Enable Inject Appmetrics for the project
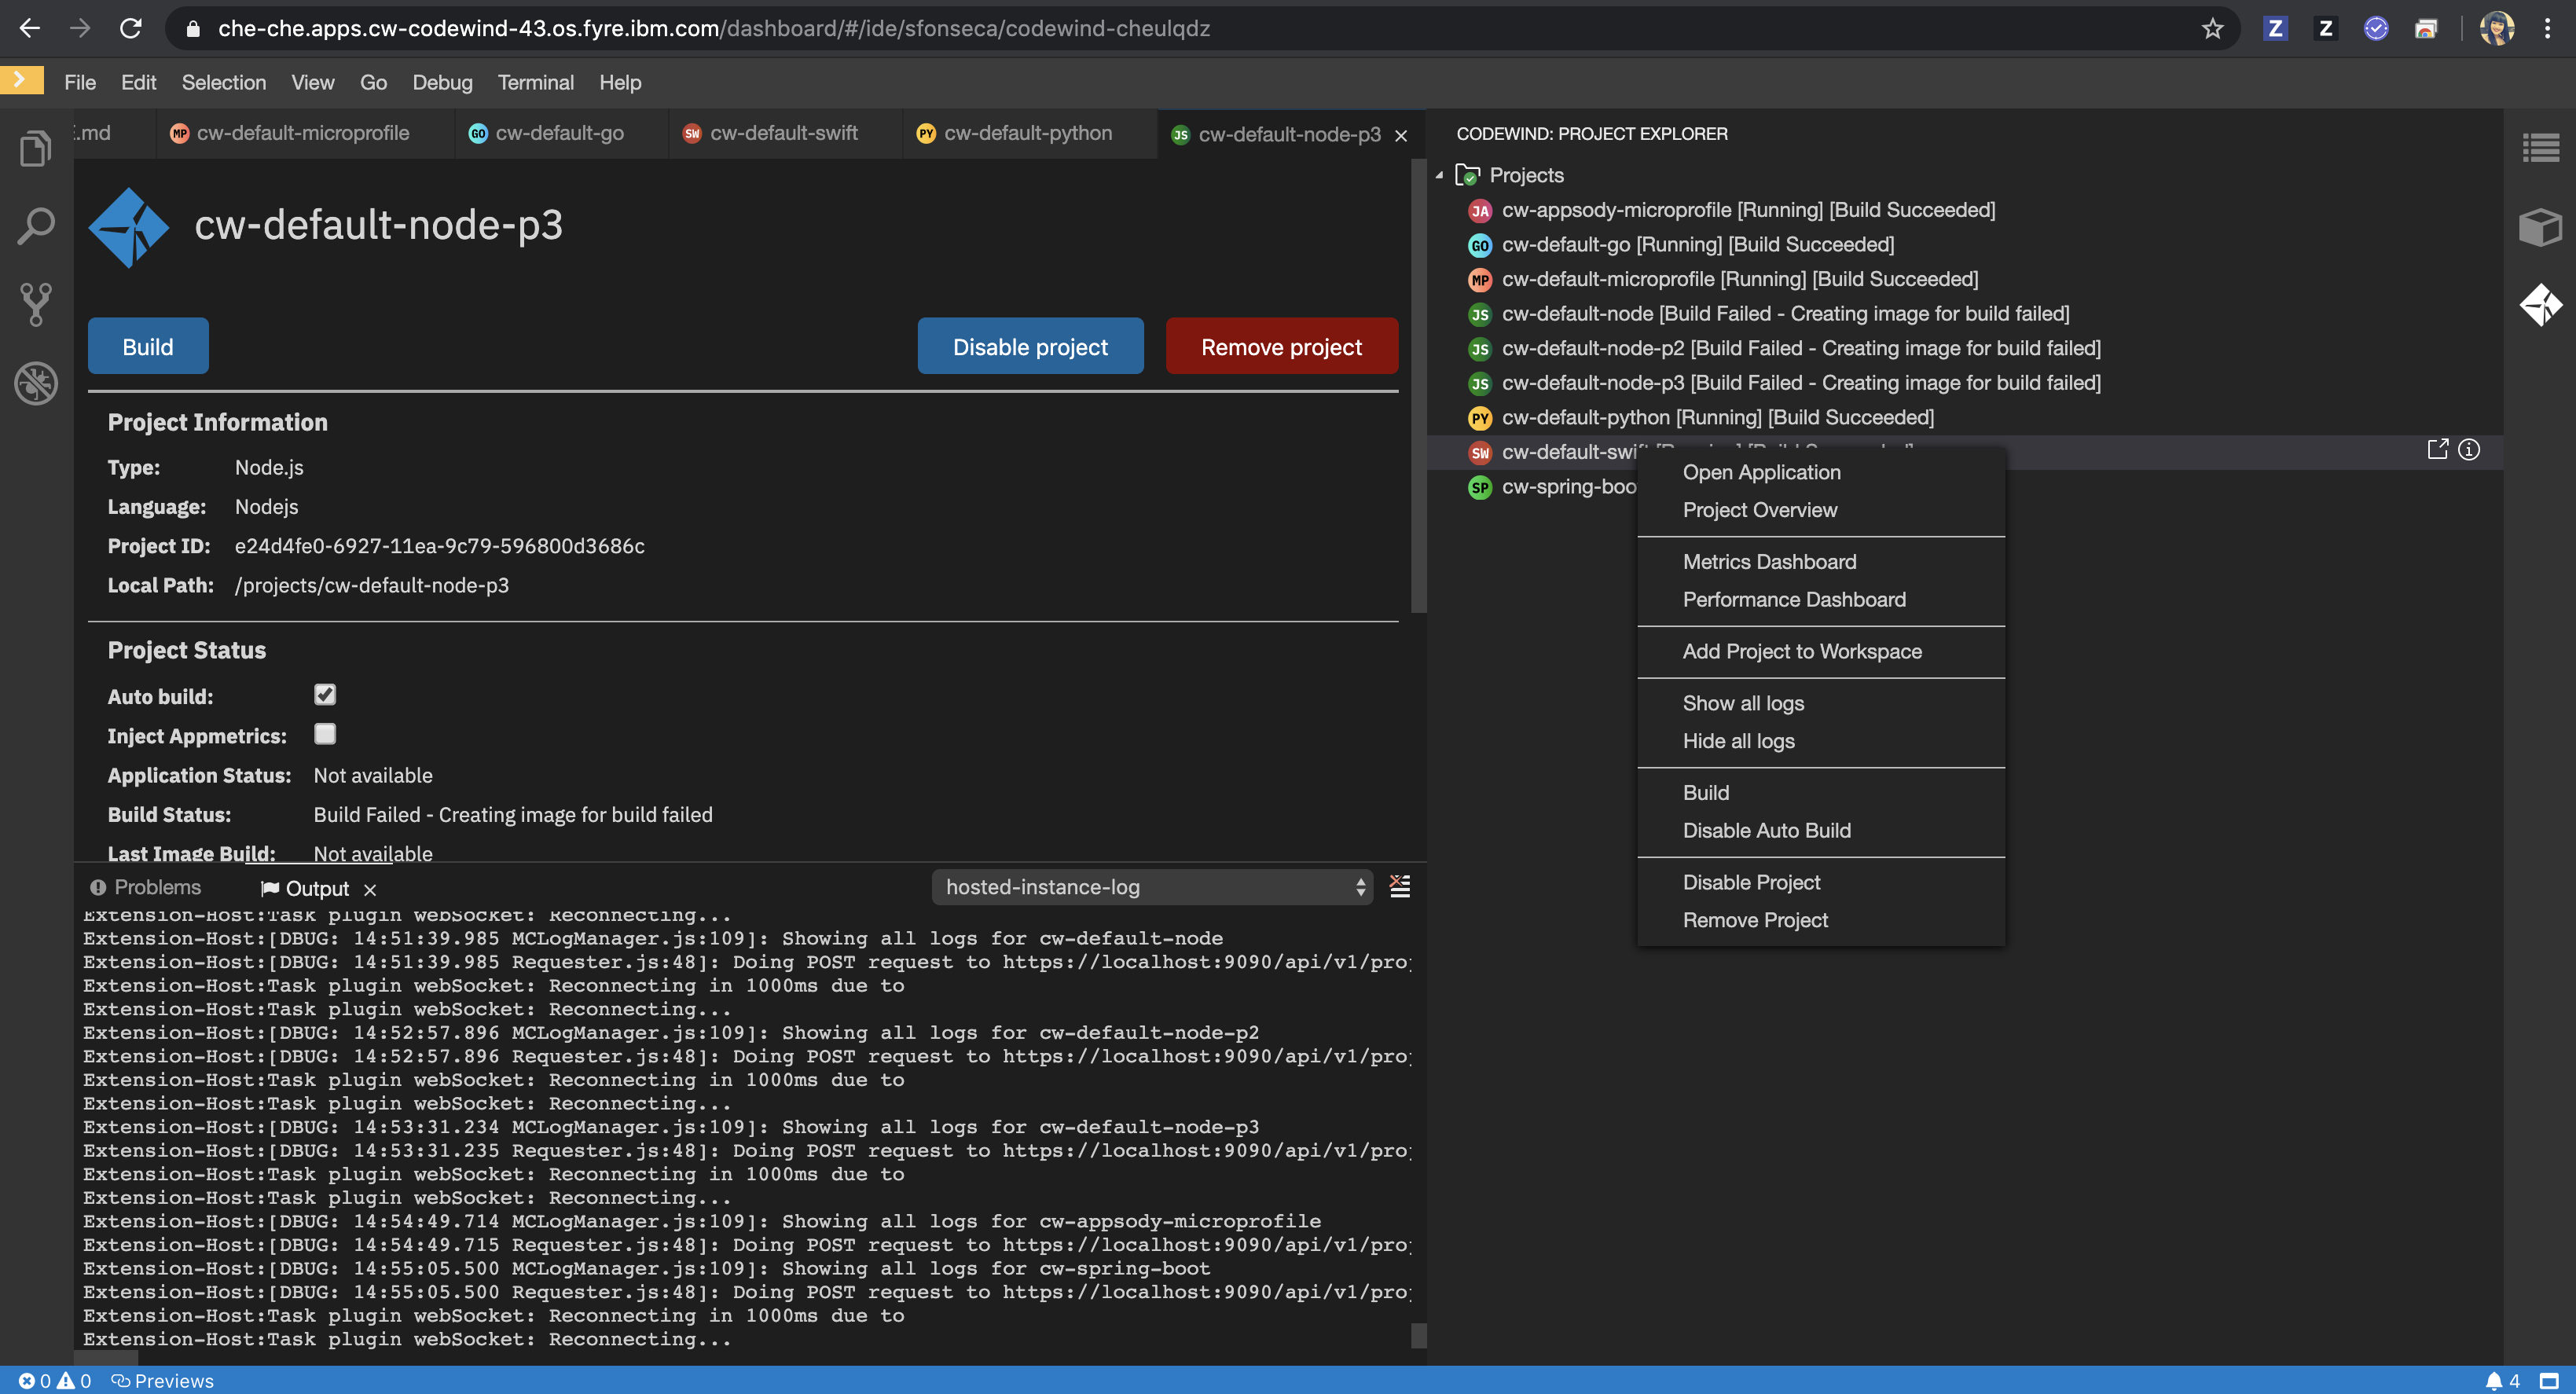Screen dimensions: 2576x1394 (x=324, y=734)
